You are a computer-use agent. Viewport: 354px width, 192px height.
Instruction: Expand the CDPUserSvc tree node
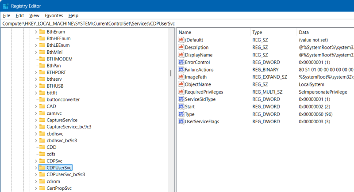tap(35, 168)
